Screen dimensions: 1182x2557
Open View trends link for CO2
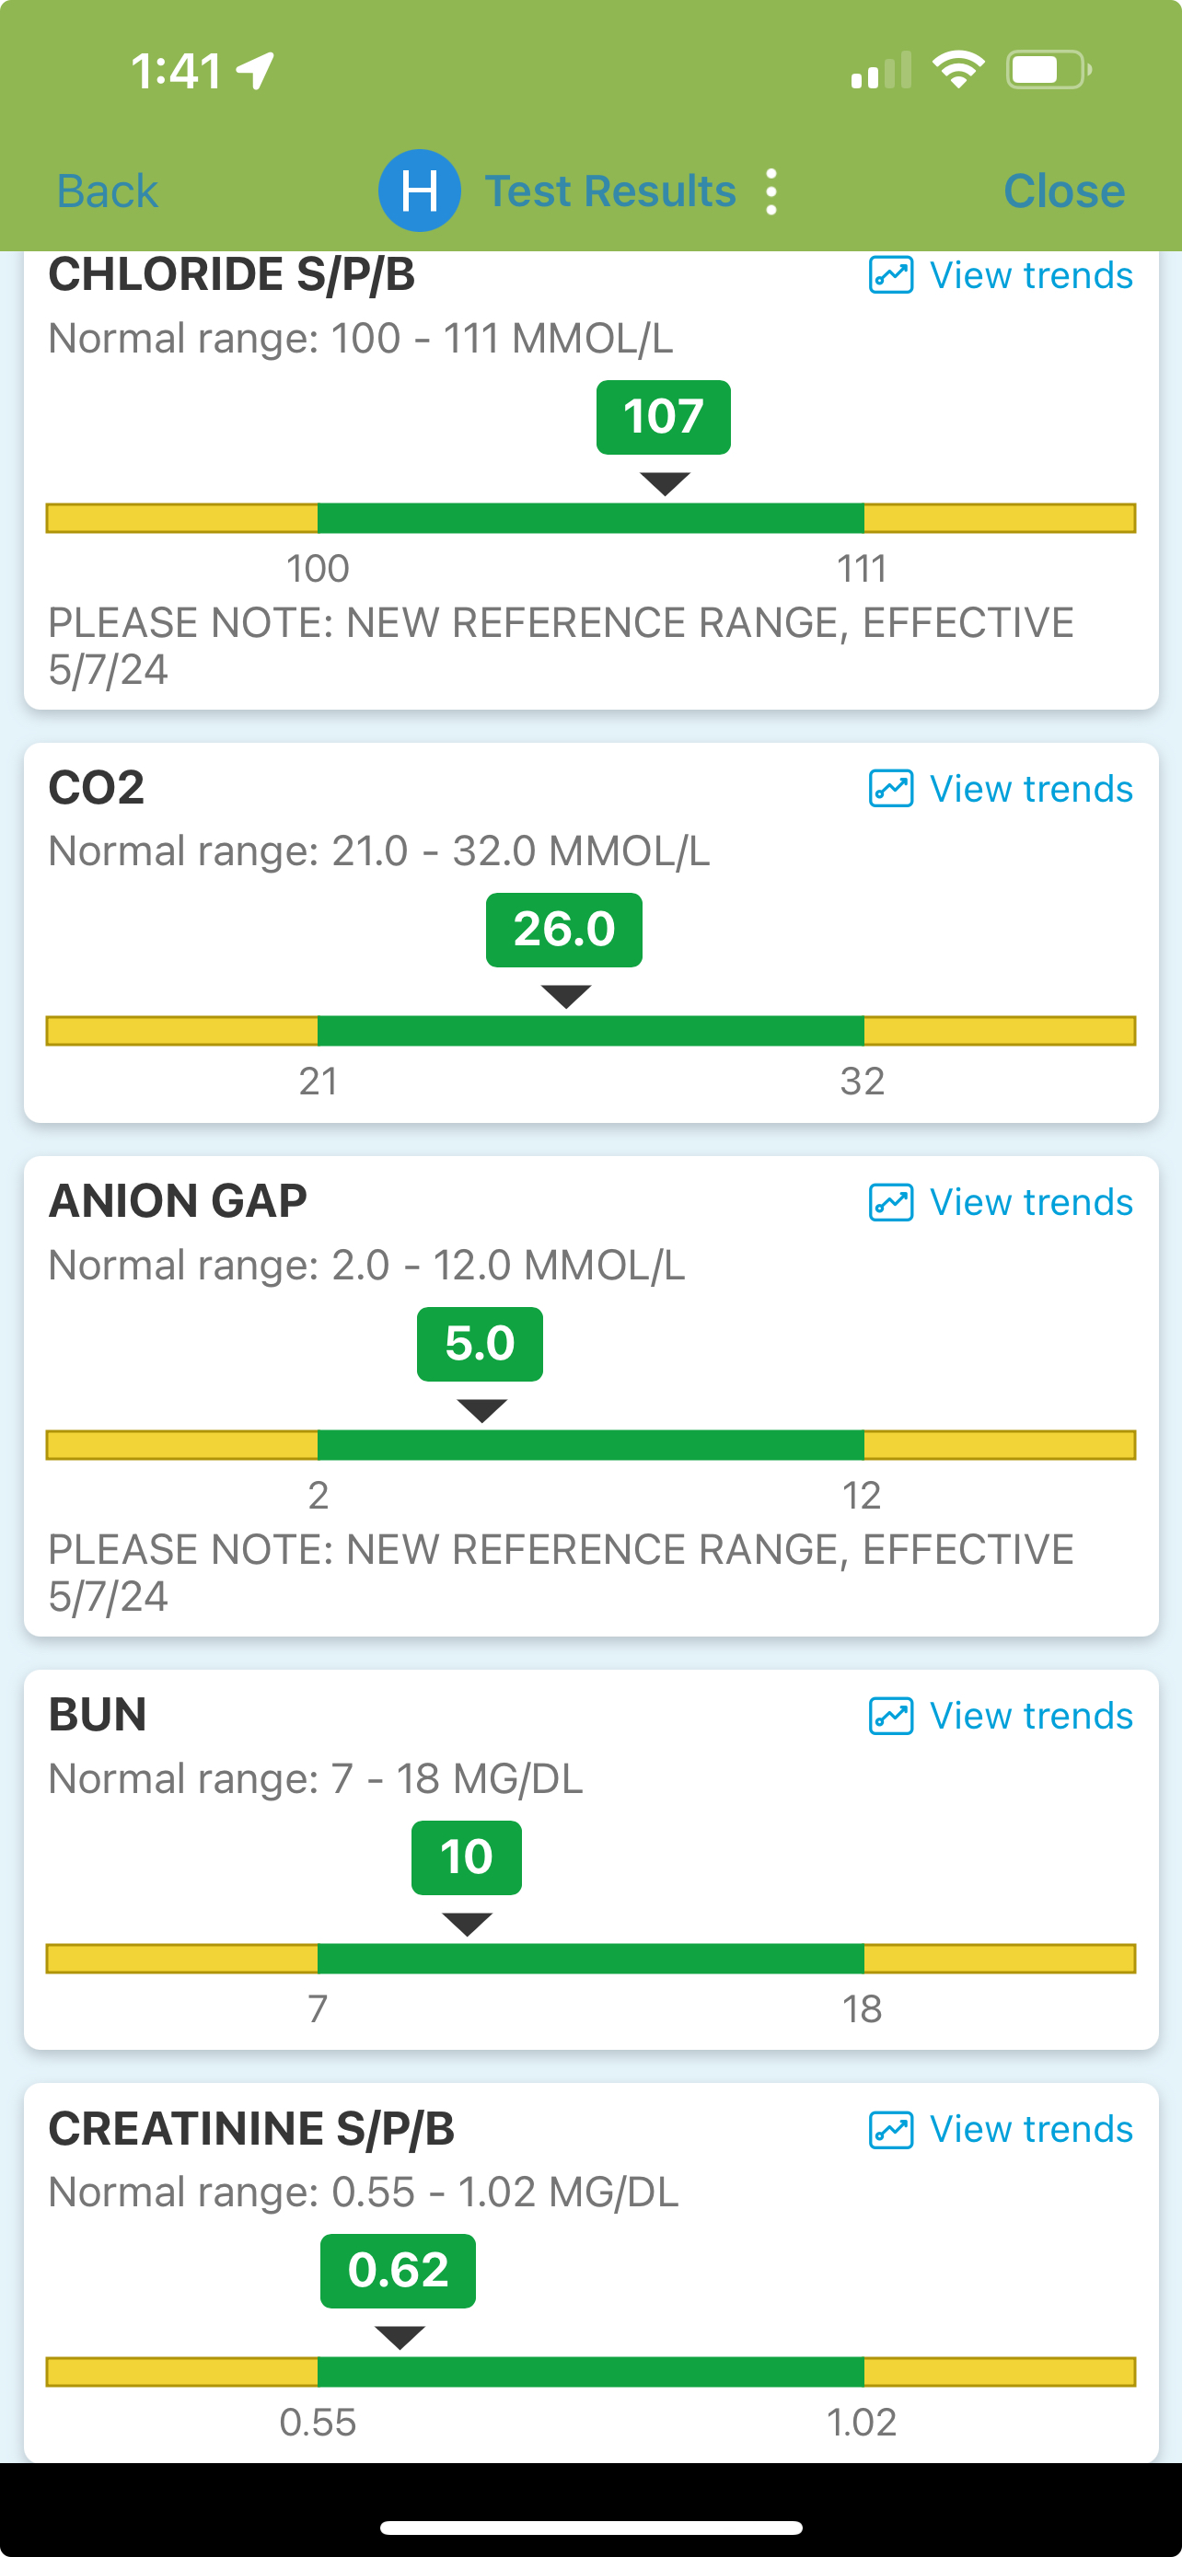coord(1030,789)
